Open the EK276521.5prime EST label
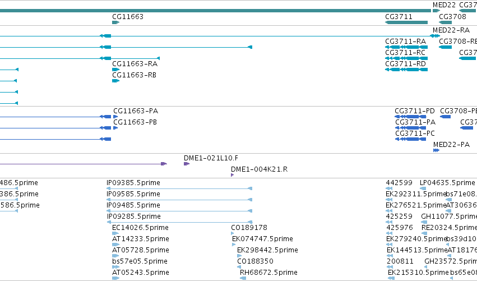Screen dimensions: 477x281 coord(416,205)
